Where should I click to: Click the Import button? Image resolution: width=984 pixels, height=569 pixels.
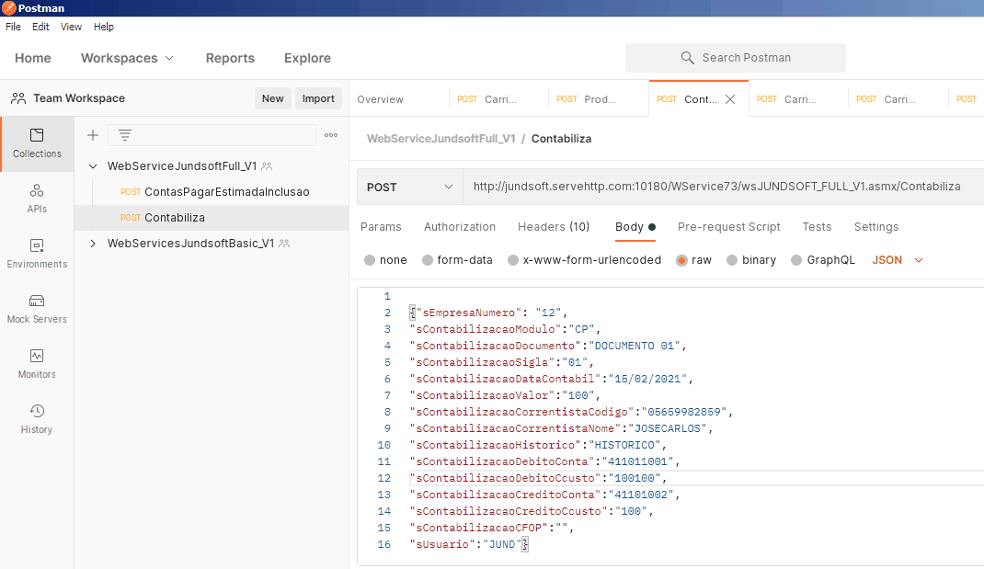click(x=318, y=98)
